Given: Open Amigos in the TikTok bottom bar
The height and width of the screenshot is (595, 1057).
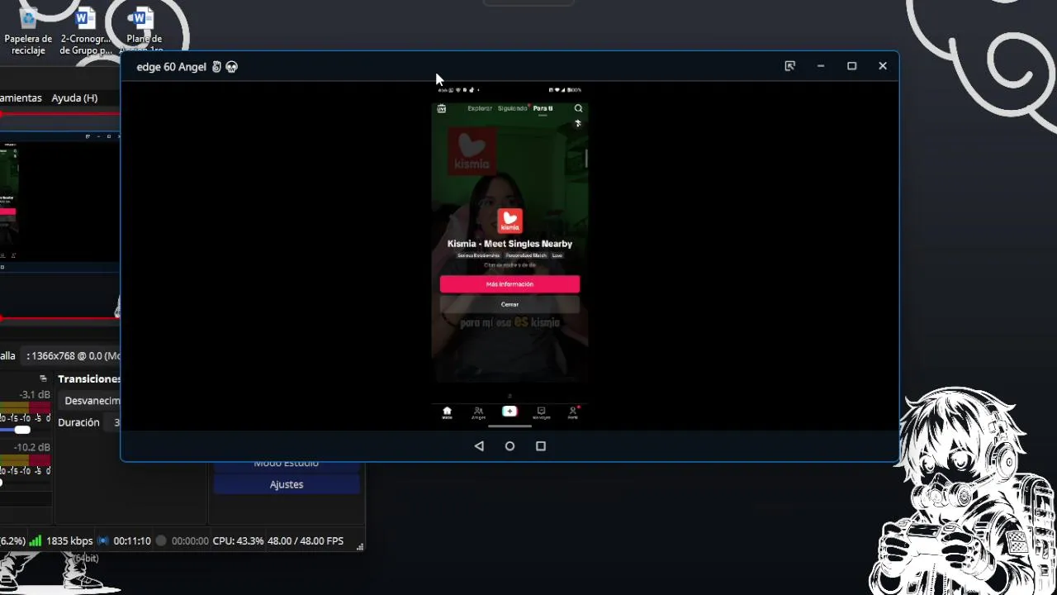Looking at the screenshot, I should point(478,412).
